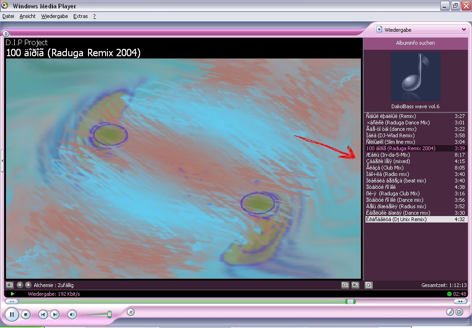Toggle shuffle with the arrows icon
Viewport: 472px width, 328px height.
point(130,312)
